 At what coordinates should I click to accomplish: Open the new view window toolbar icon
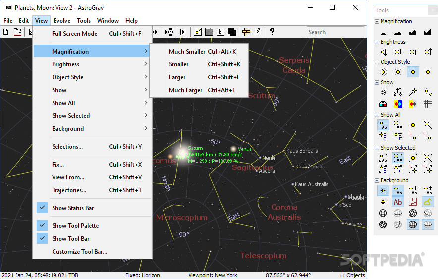tap(198, 32)
